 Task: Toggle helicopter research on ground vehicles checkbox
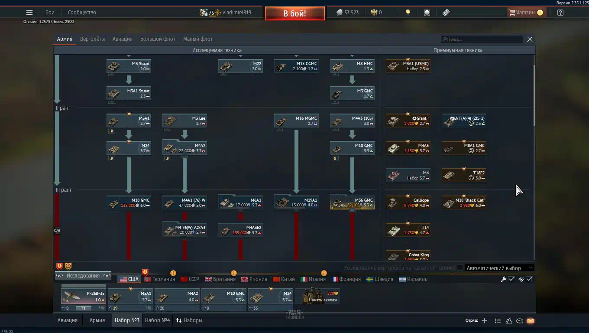coord(460,268)
